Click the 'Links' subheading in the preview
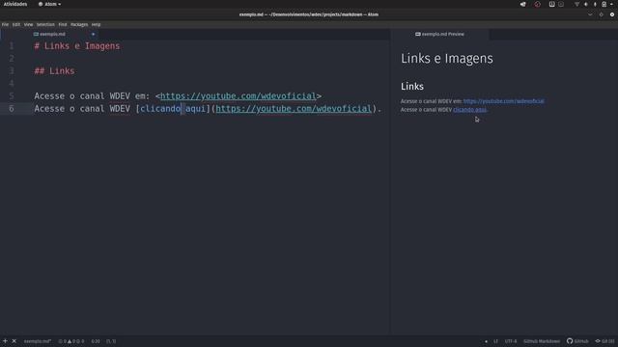This screenshot has height=347, width=618. 412,87
